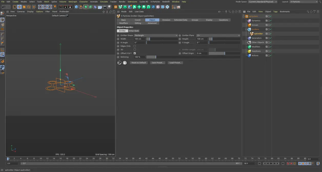Open the Emitter Shape dropdown
322x172 pixels.
coord(156,35)
